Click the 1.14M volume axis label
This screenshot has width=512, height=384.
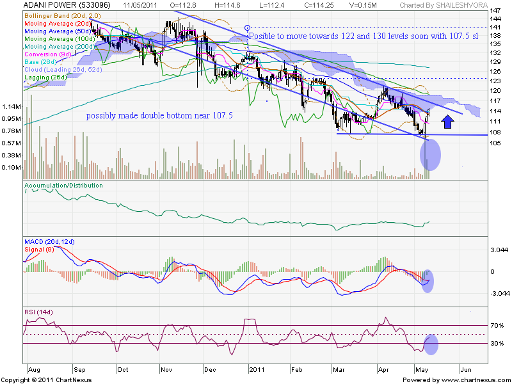coord(12,106)
